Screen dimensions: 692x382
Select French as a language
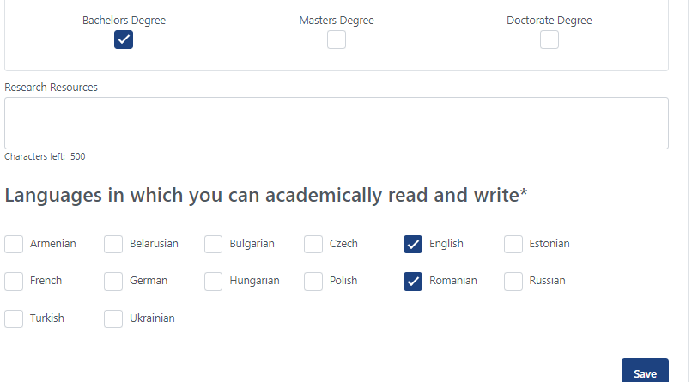[x=14, y=282]
